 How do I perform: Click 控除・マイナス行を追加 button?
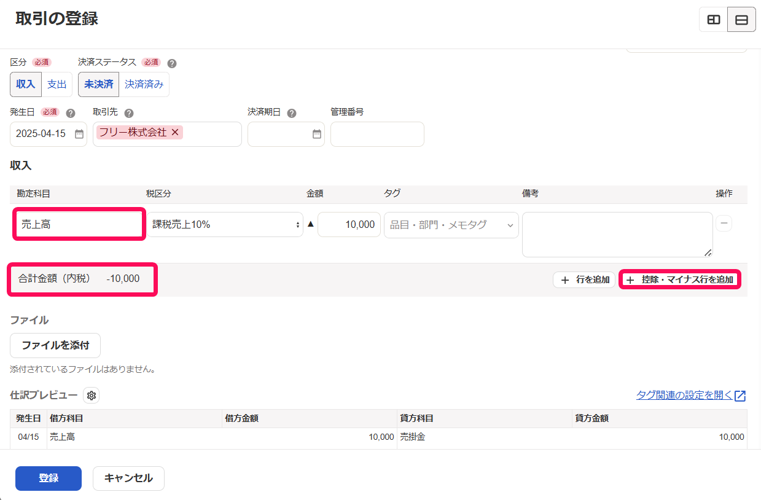(680, 279)
